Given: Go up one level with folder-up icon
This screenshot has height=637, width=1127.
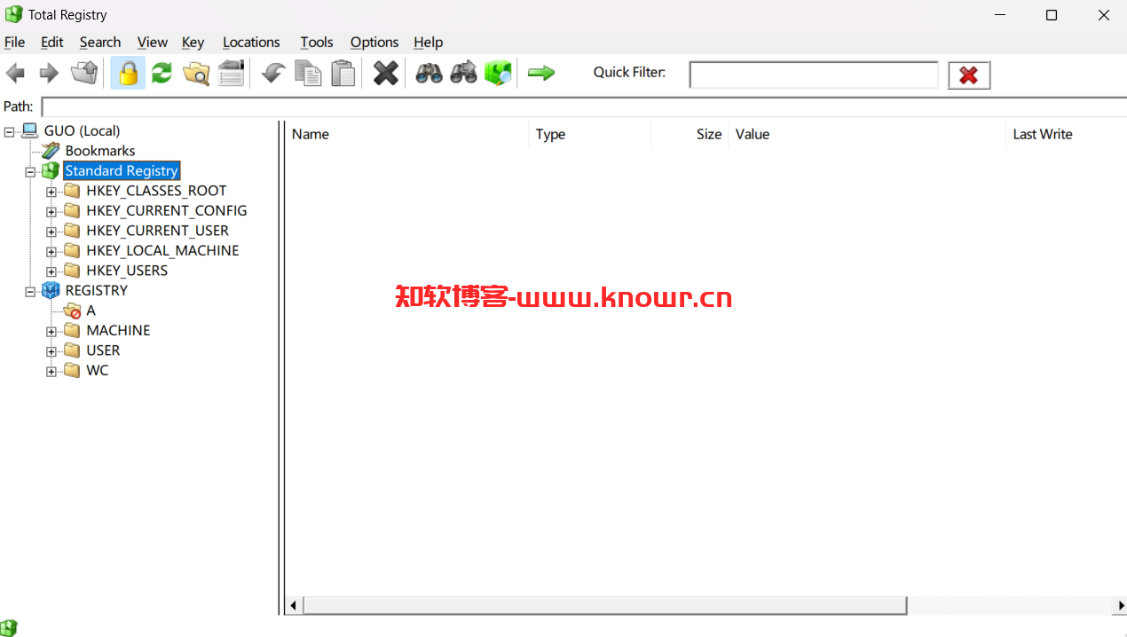Looking at the screenshot, I should [84, 73].
